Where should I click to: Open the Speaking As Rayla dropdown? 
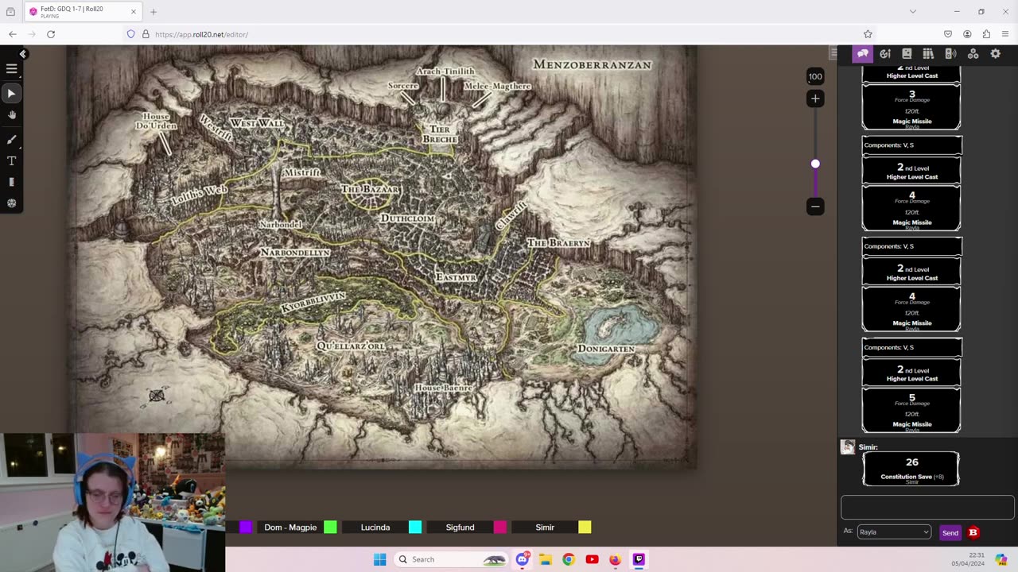click(x=894, y=532)
